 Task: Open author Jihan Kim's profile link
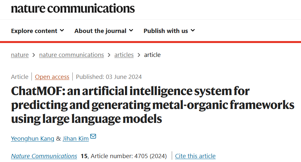coord(76,138)
